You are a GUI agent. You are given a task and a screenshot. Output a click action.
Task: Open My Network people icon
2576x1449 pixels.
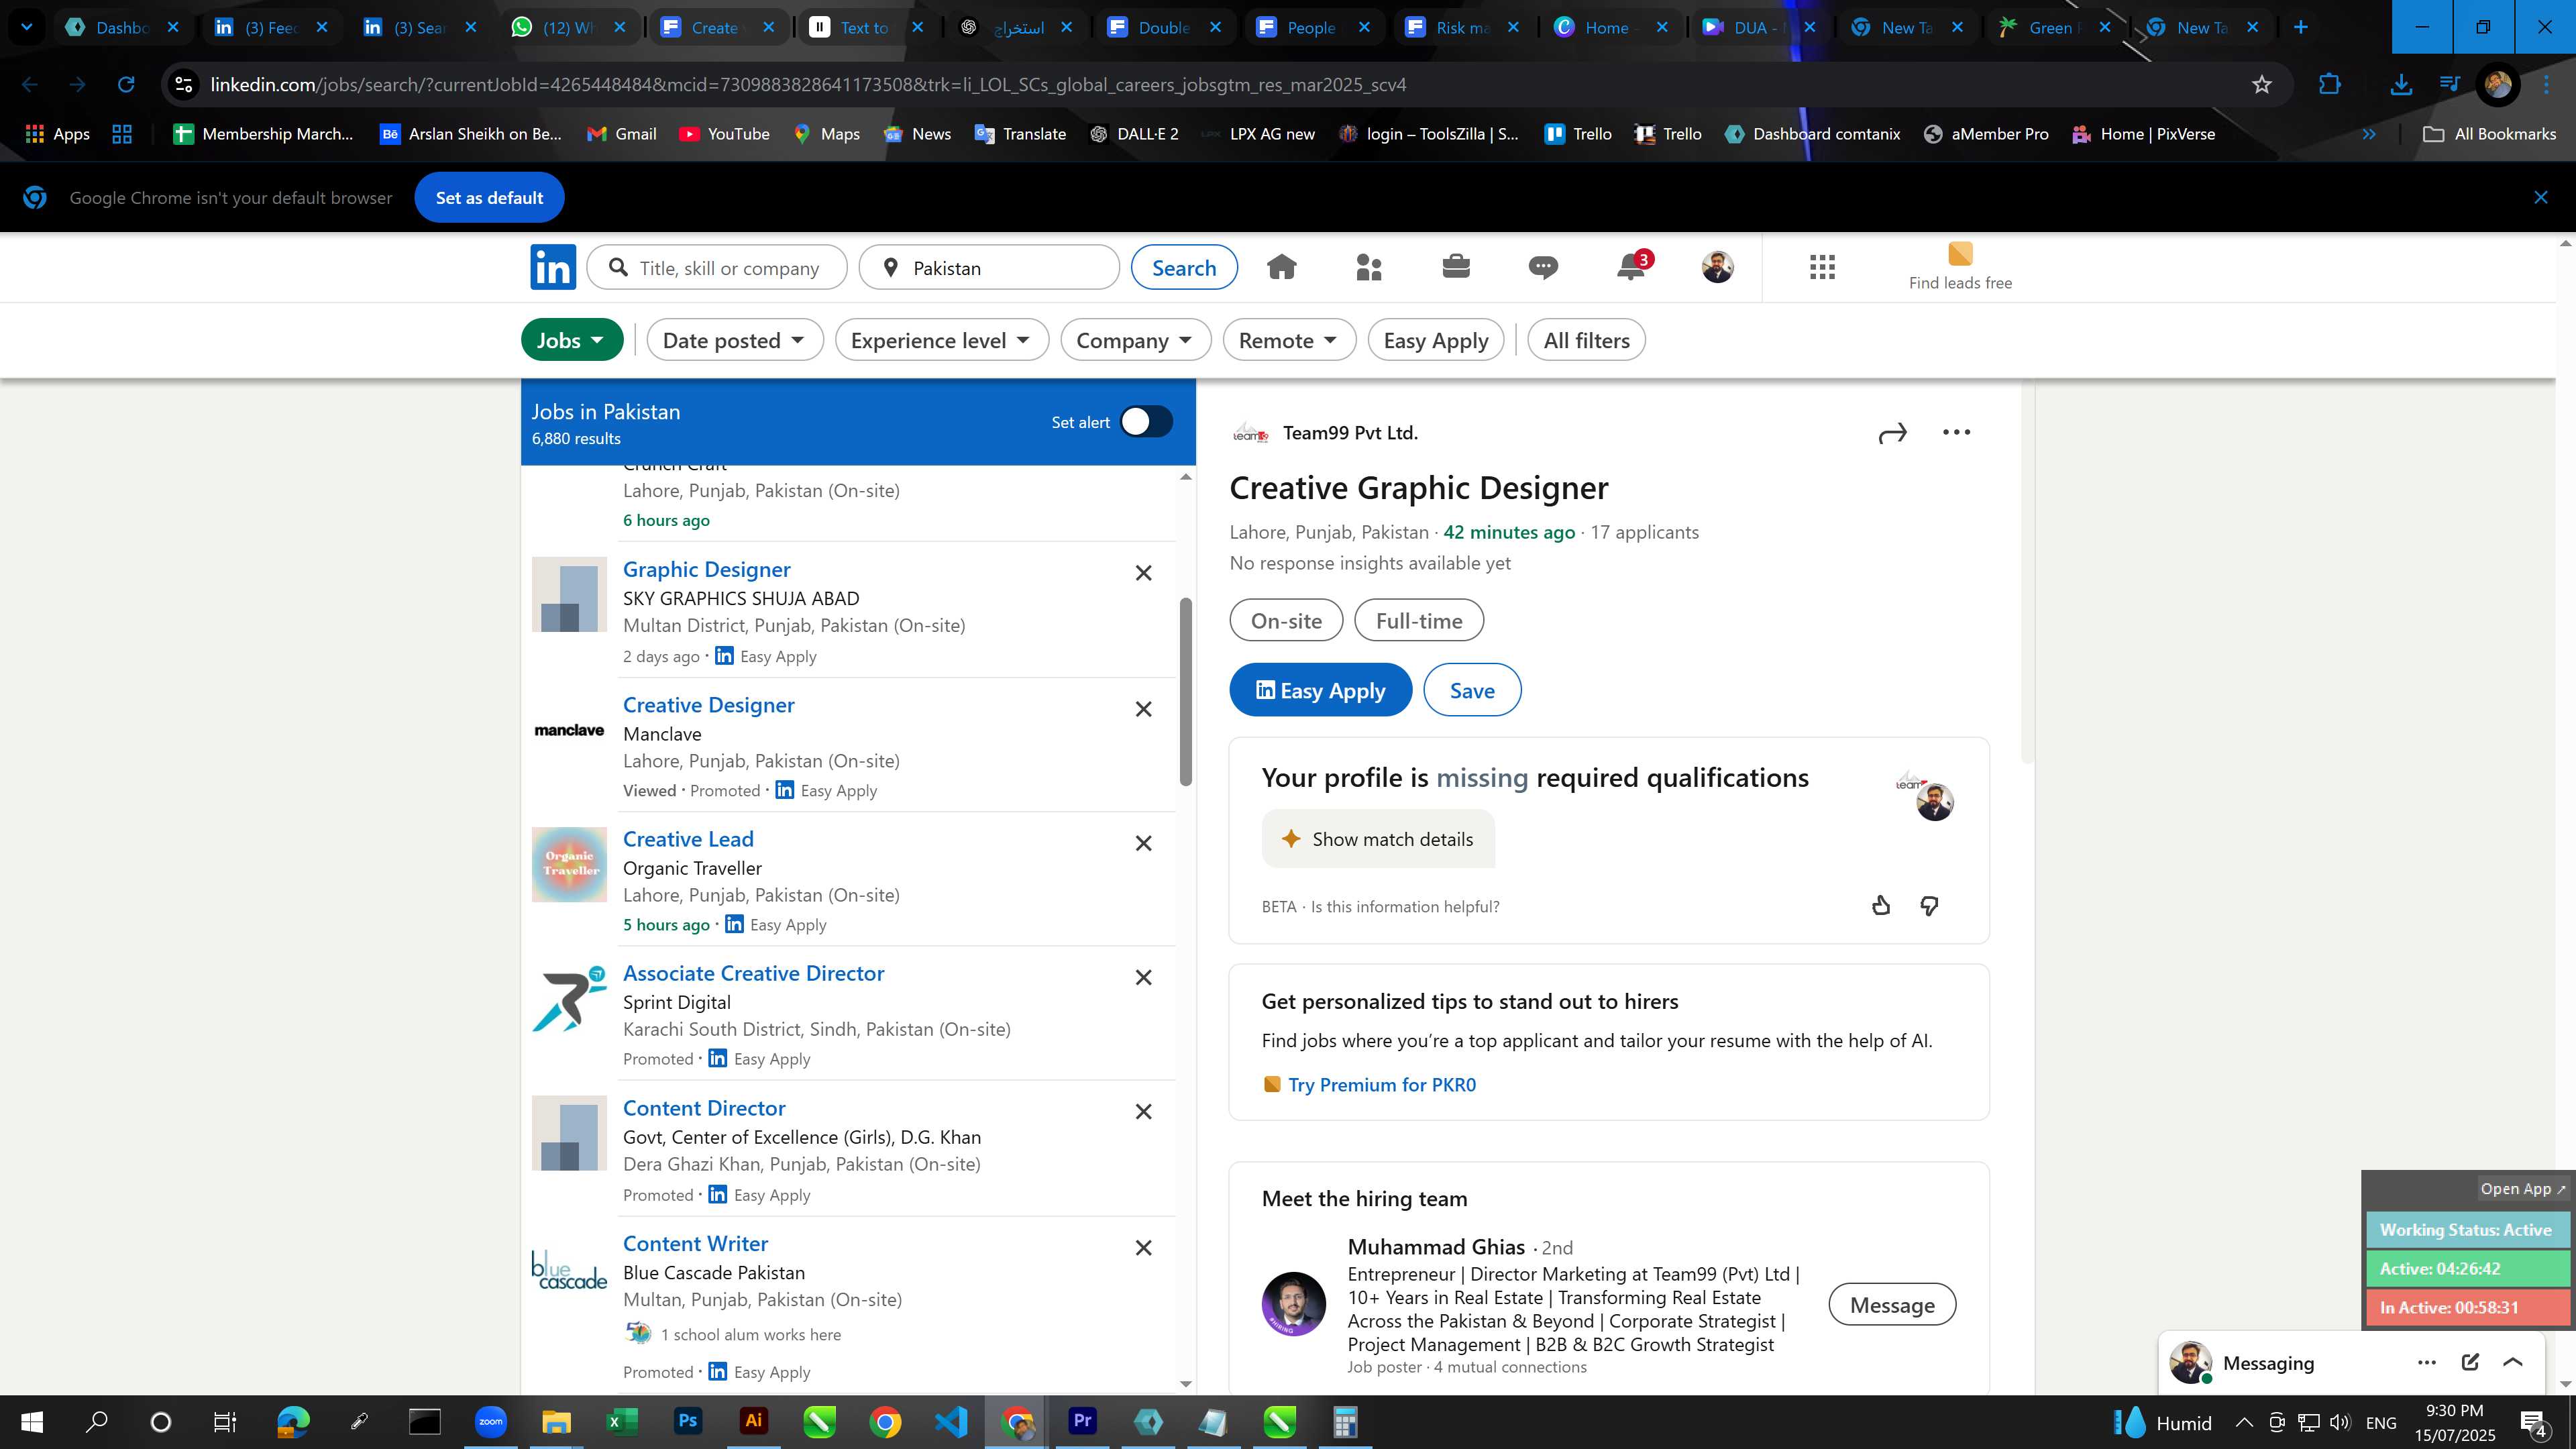coord(1368,267)
